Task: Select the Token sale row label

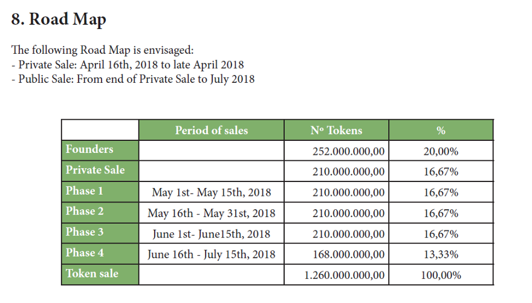Action: pos(92,274)
